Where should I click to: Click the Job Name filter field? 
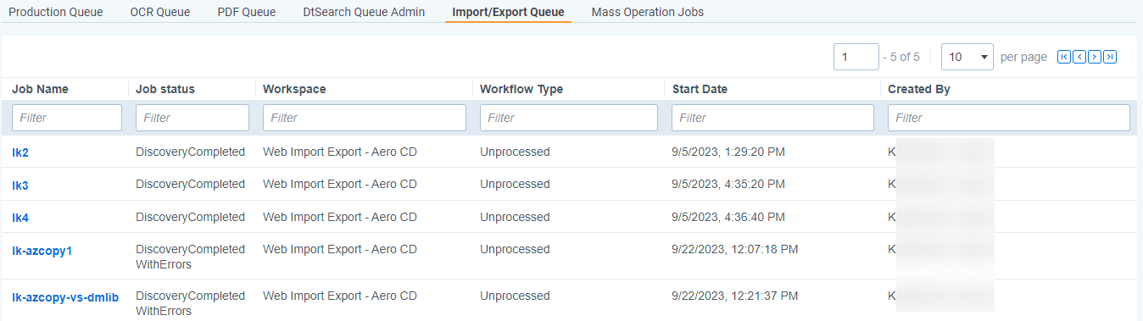click(x=67, y=118)
